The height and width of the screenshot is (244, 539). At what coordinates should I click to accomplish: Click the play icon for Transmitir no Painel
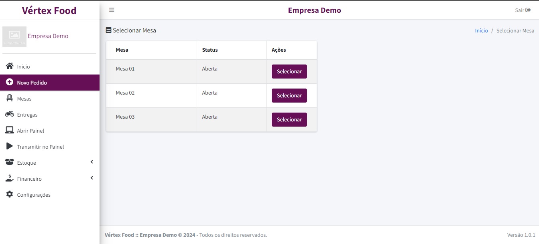pos(10,146)
